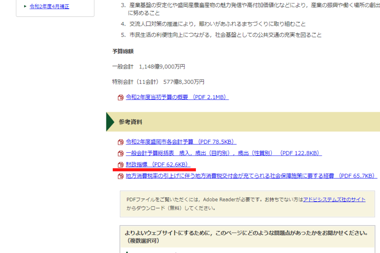Image resolution: width=380 pixels, height=253 pixels.
Task: Click PDF icon beside 一般会計予算総括表
Action: pos(121,153)
